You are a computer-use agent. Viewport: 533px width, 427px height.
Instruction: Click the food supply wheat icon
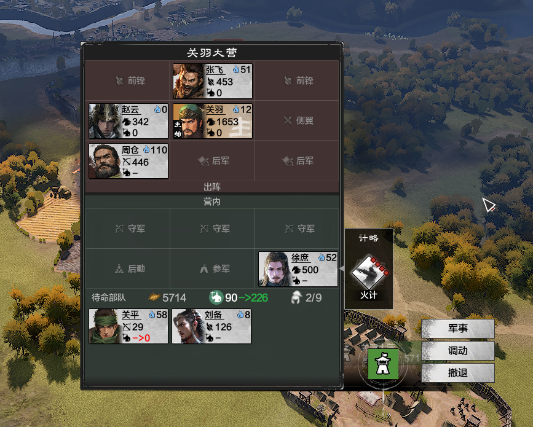pos(154,297)
